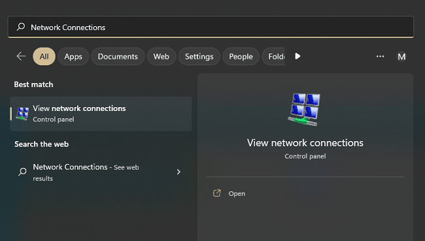Click the network icon beside best match result

(22, 114)
